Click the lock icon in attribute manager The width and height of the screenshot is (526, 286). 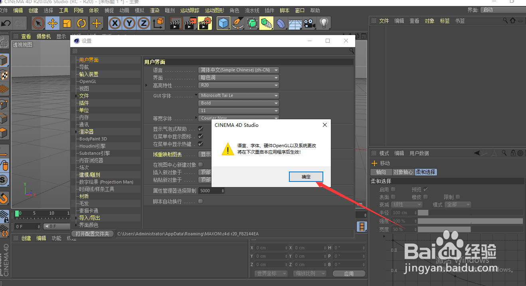tap(512, 153)
